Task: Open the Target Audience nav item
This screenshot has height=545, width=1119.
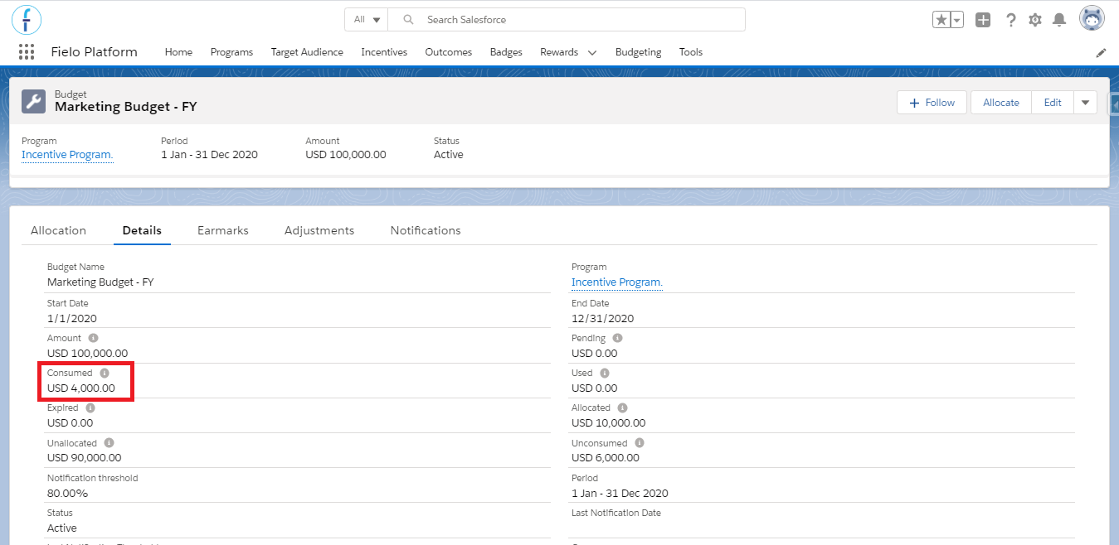Action: (x=307, y=52)
